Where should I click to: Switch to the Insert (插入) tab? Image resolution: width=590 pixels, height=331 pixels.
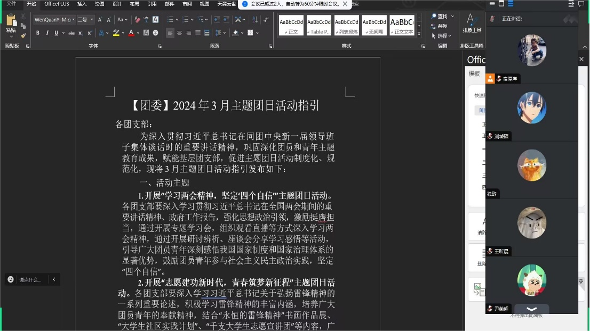(x=82, y=4)
